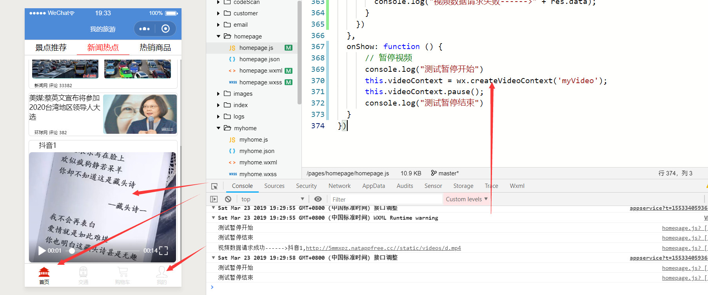Screen dimensions: 708x295
Task: Collapse the homepage folder arrow
Action: pos(218,36)
